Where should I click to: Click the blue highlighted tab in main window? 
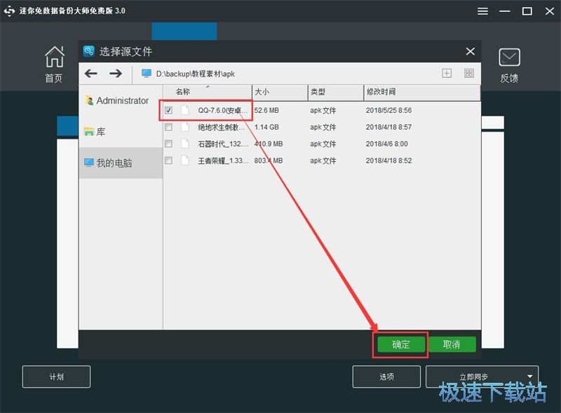(x=184, y=31)
